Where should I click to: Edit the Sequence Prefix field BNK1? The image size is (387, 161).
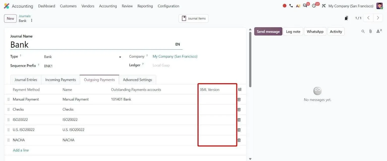pos(83,66)
